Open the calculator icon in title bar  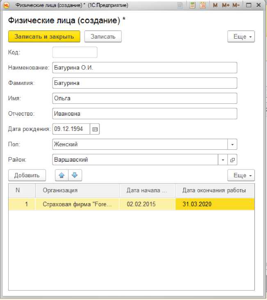[192, 5]
